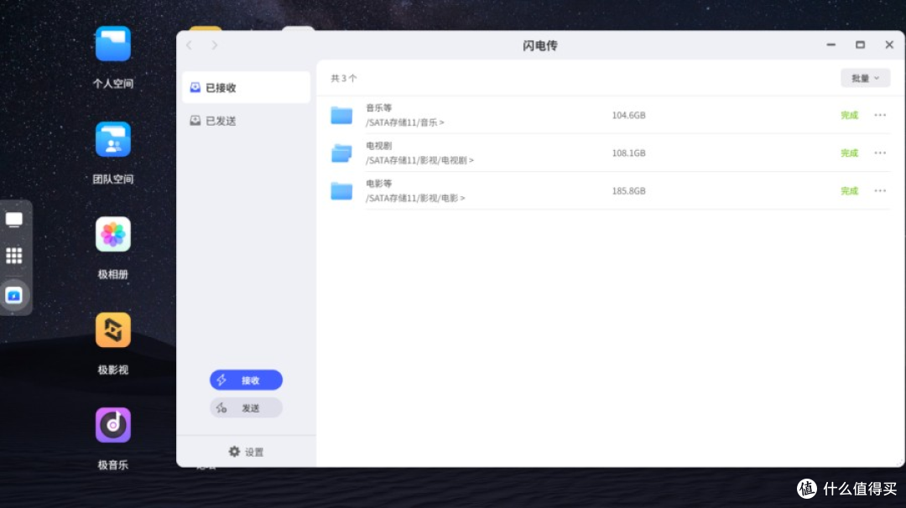Launch the 极影视 video app icon
Viewport: 906px width, 508px height.
coord(112,329)
